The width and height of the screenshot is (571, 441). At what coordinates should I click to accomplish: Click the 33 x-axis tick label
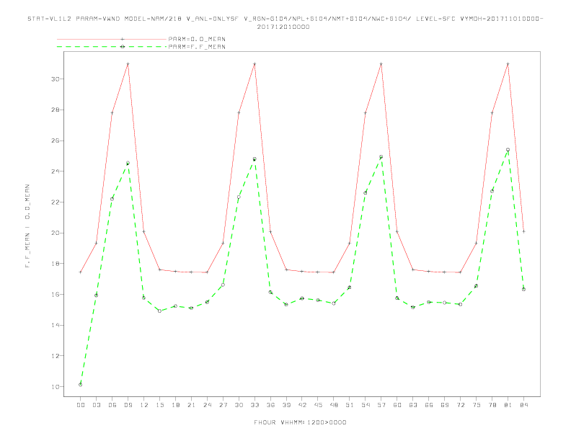(x=254, y=405)
